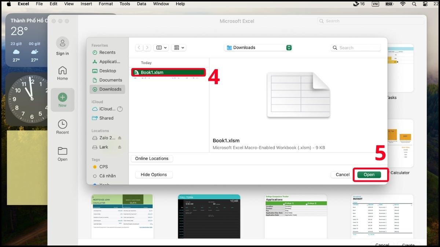Image resolution: width=440 pixels, height=247 pixels.
Task: Click the weather widget
Action: [x=26, y=40]
